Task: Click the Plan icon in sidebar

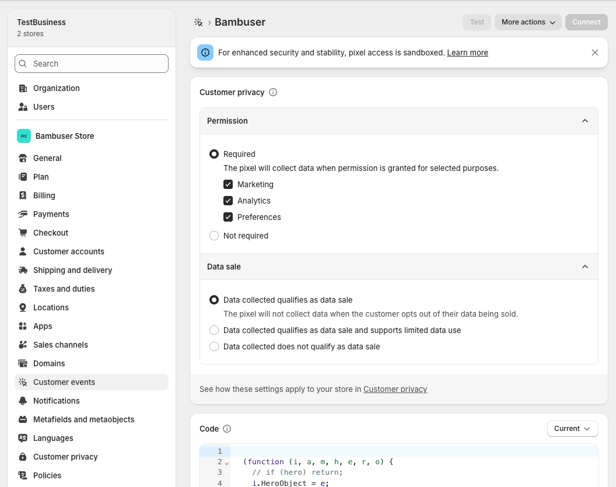Action: (x=23, y=177)
